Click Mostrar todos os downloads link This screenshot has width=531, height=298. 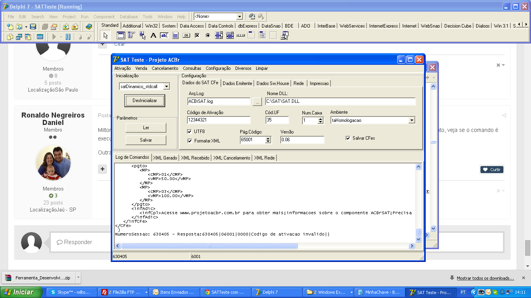click(485, 278)
